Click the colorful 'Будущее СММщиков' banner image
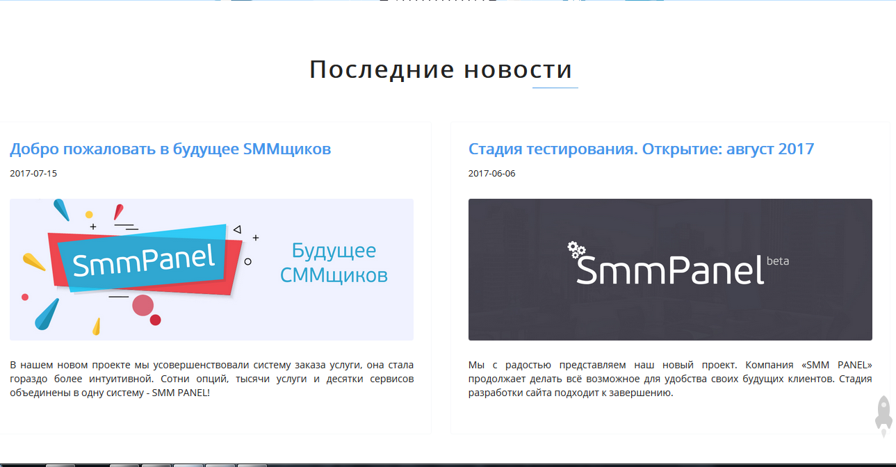Image resolution: width=896 pixels, height=467 pixels. click(211, 270)
